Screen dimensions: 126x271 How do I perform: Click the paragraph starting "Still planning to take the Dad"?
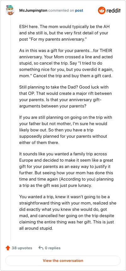66,96
